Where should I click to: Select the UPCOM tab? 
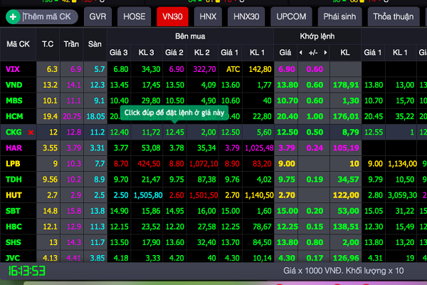(x=290, y=15)
